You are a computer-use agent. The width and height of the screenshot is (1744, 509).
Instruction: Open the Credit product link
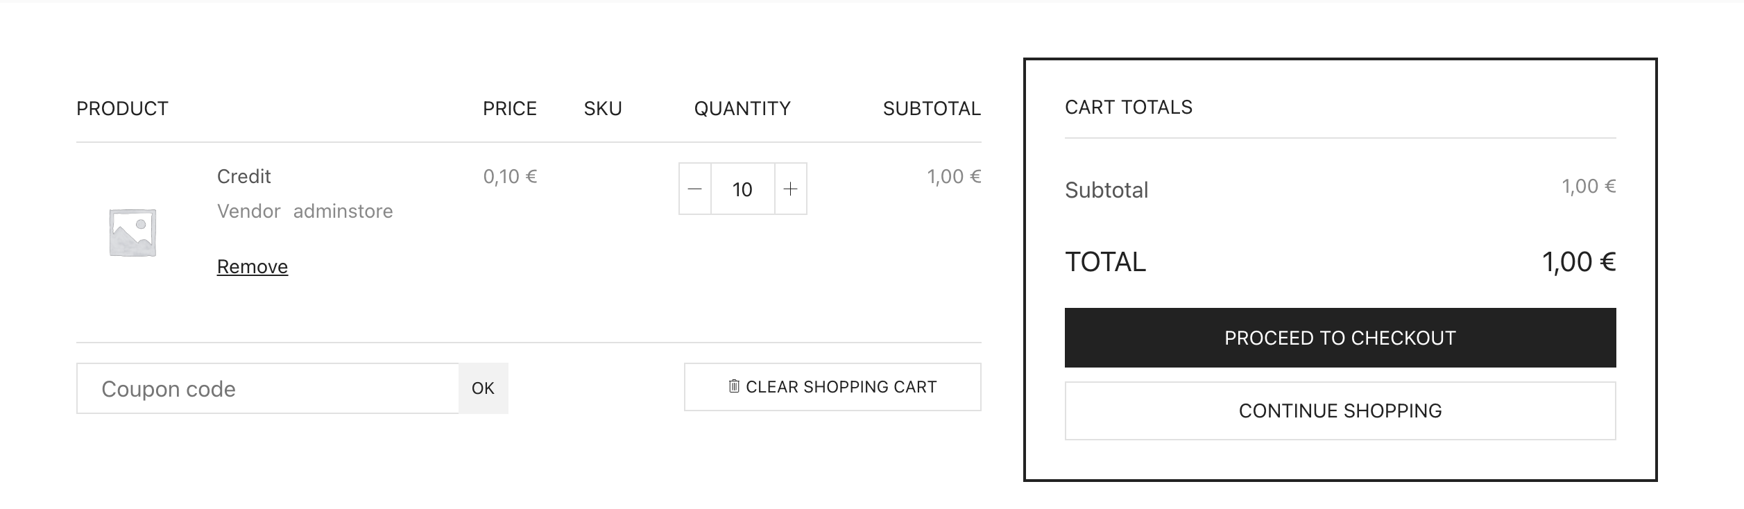[x=243, y=176]
